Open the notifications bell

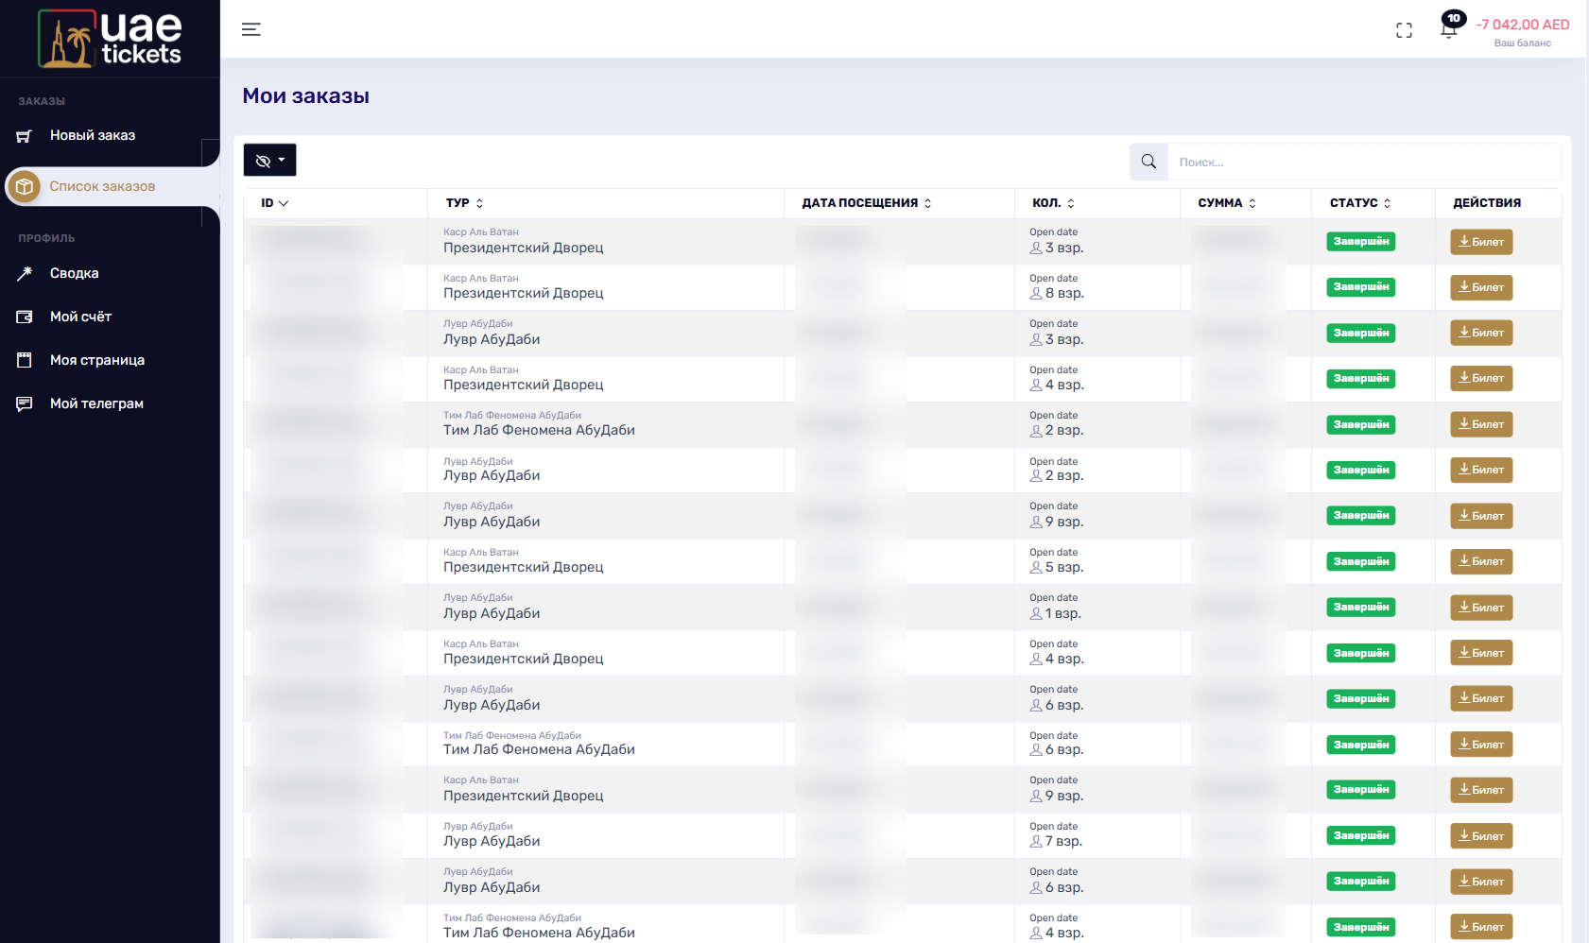tap(1448, 28)
